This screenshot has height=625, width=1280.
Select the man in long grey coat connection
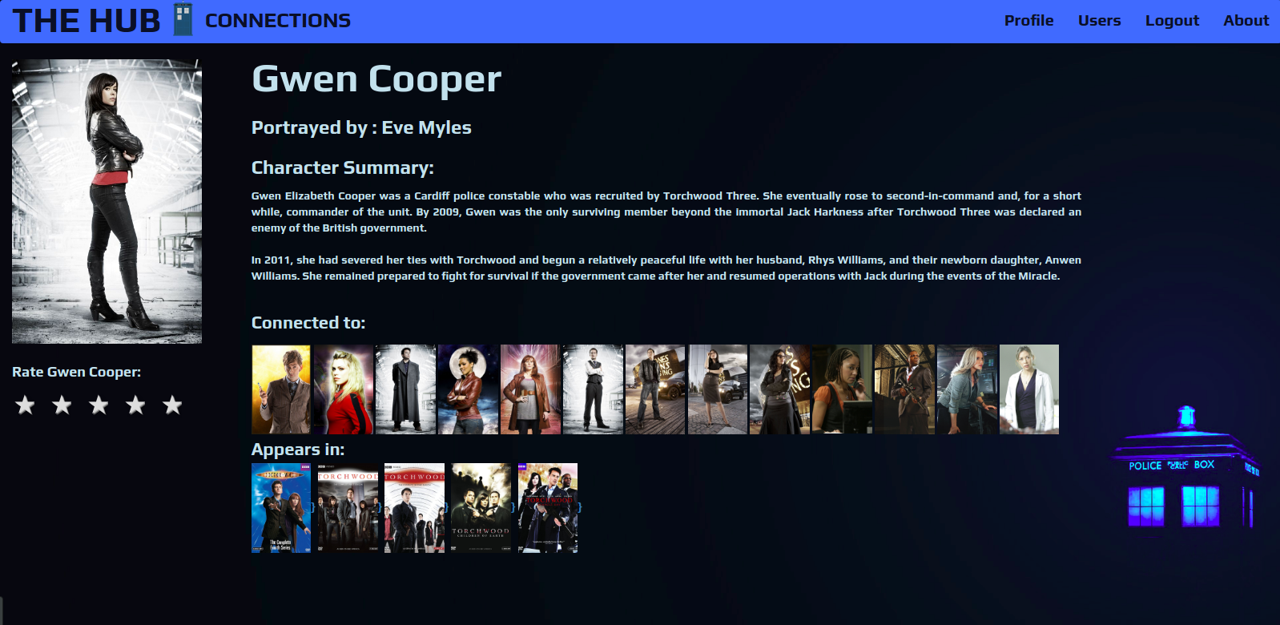(406, 389)
